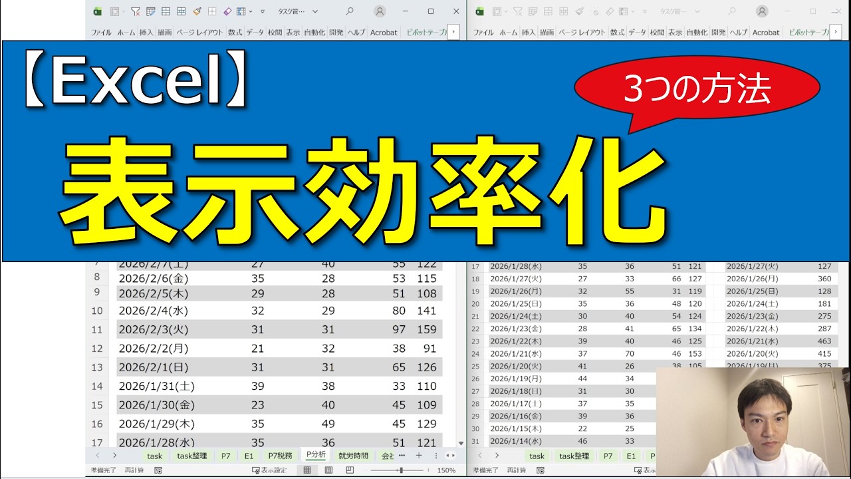The height and width of the screenshot is (479, 851).
Task: Switch to Normal view in left window
Action: point(308,470)
